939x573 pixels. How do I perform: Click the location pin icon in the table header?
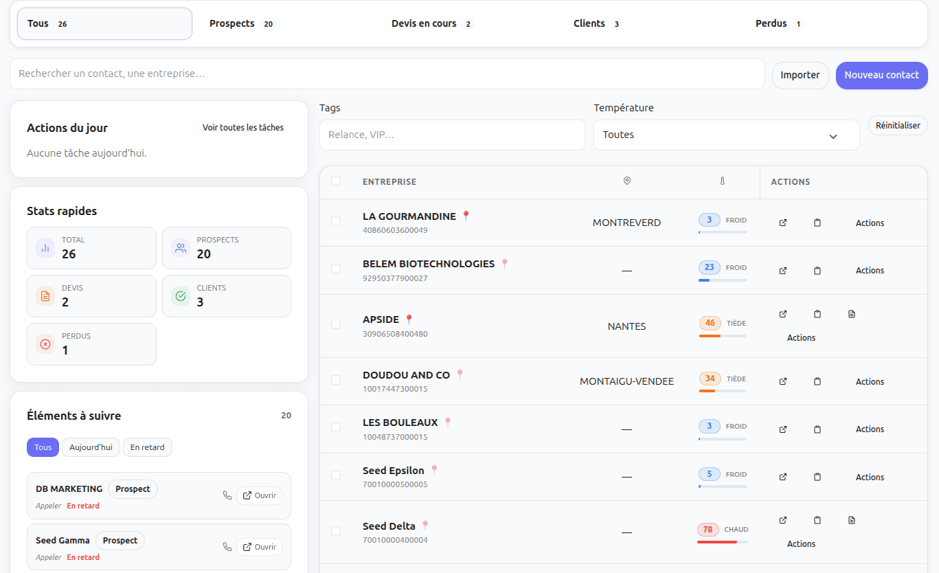coord(626,181)
